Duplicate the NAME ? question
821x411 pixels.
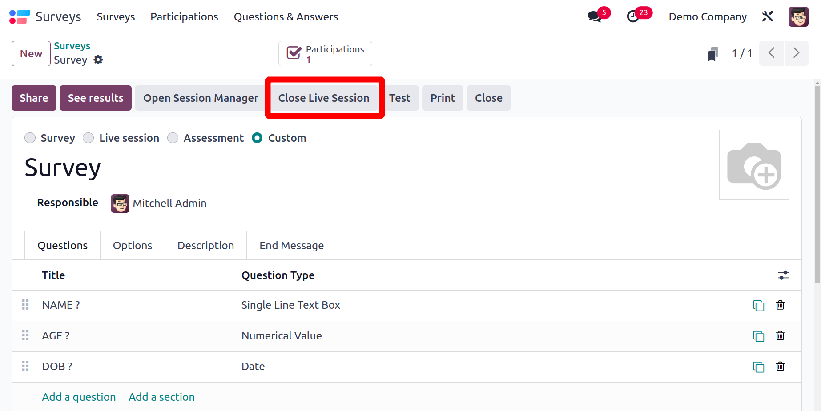(758, 305)
